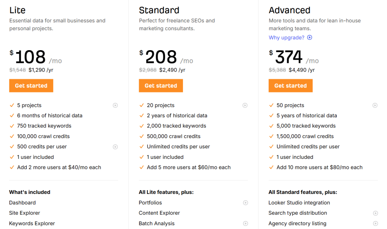Play the video beside Standard's 20 projects
The height and width of the screenshot is (229, 387).
coord(245,105)
